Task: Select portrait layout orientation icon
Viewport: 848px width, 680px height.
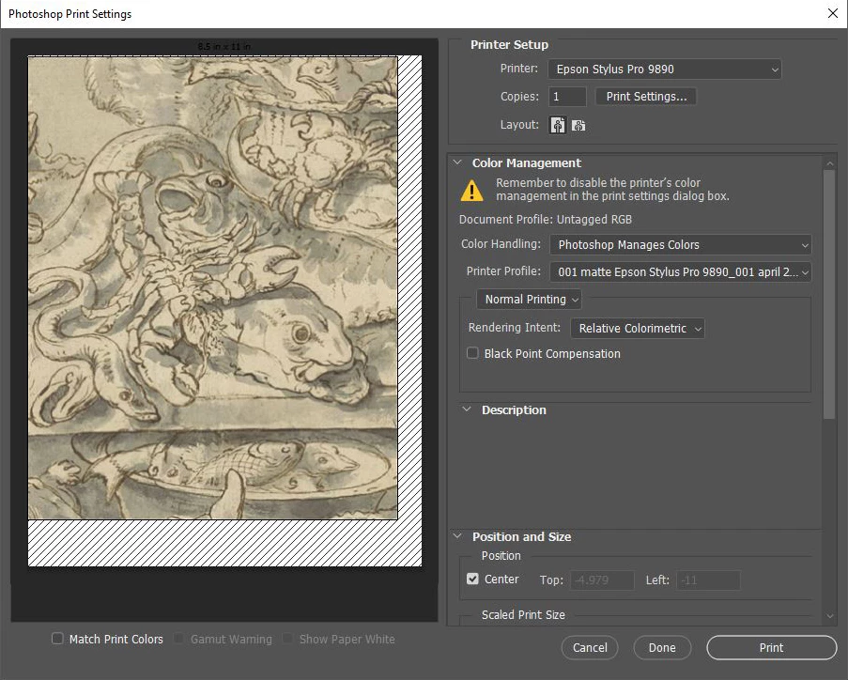Action: (558, 125)
